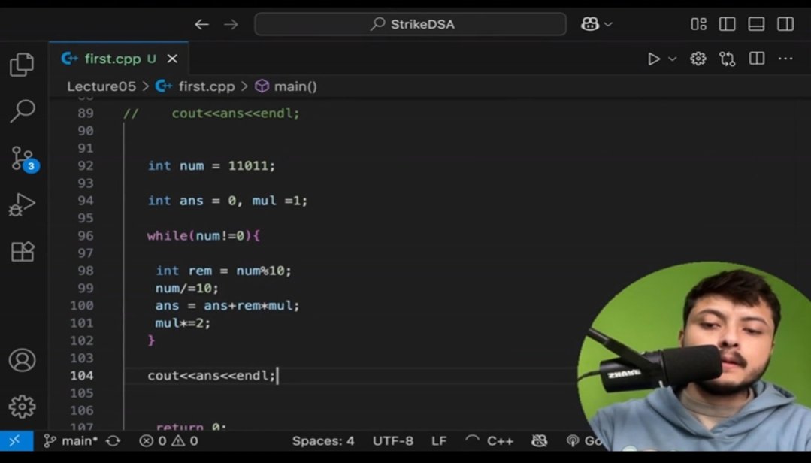This screenshot has width=811, height=463.
Task: Toggle the primary side bar
Action: click(728, 24)
